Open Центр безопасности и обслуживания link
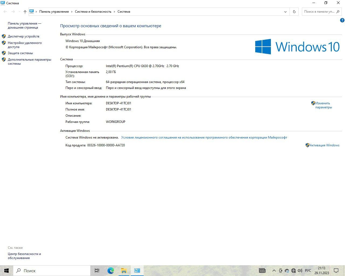Image resolution: width=345 pixels, height=276 pixels. coord(24,256)
